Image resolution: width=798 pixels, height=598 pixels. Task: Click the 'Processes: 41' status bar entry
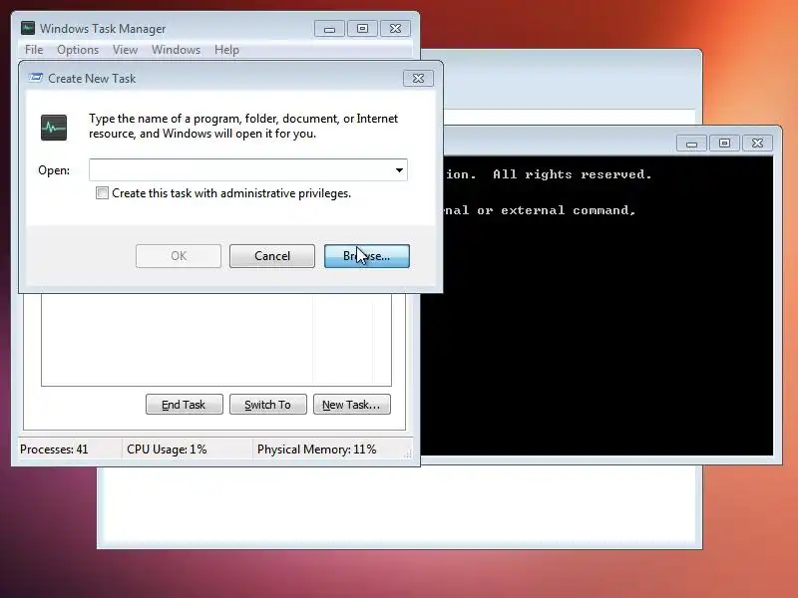(54, 449)
